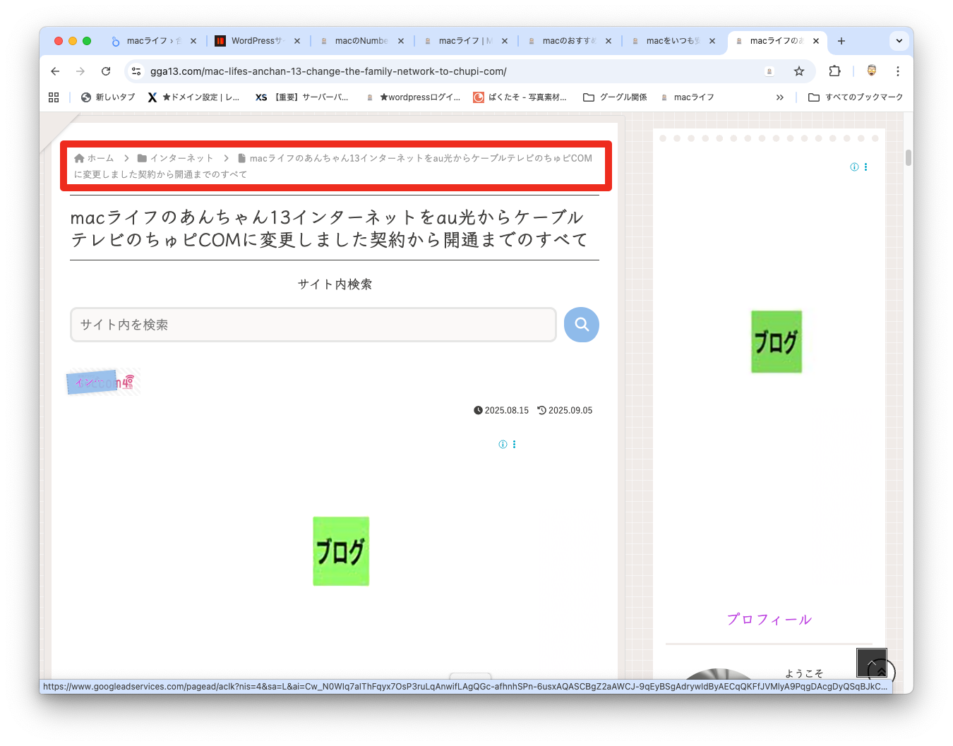953x746 pixels.
Task: Open a new tab with plus button
Action: pyautogui.click(x=841, y=41)
